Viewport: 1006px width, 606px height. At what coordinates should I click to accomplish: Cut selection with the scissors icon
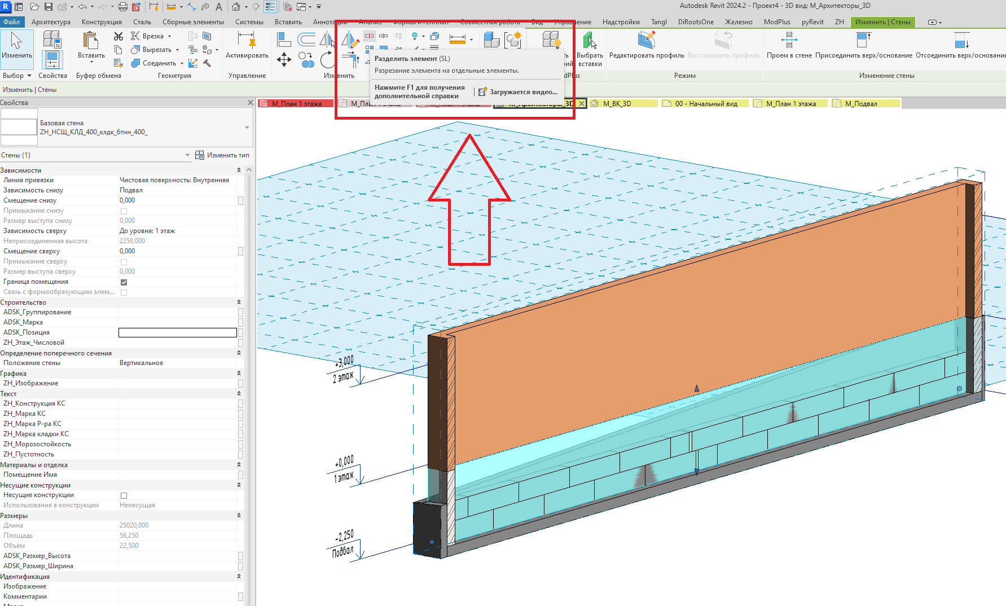pyautogui.click(x=118, y=36)
